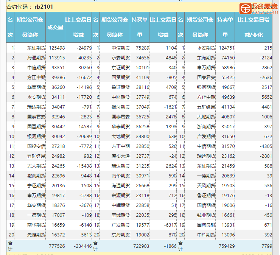Click 一德期货 in short rank 14
280x255 pixels.
[x=206, y=176]
